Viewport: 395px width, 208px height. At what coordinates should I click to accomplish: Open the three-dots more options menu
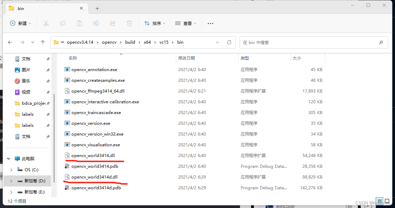coord(211,24)
